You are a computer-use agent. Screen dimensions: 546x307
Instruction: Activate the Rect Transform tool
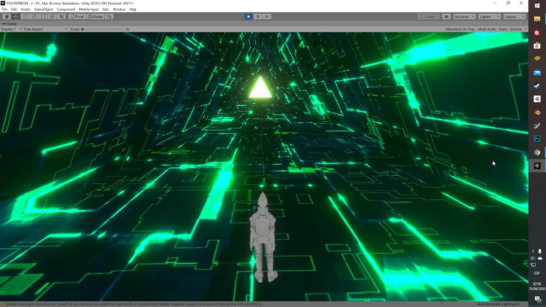44,16
